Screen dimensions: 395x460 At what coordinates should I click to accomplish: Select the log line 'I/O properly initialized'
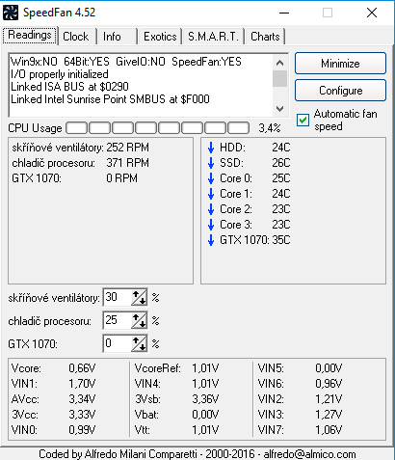pos(60,74)
